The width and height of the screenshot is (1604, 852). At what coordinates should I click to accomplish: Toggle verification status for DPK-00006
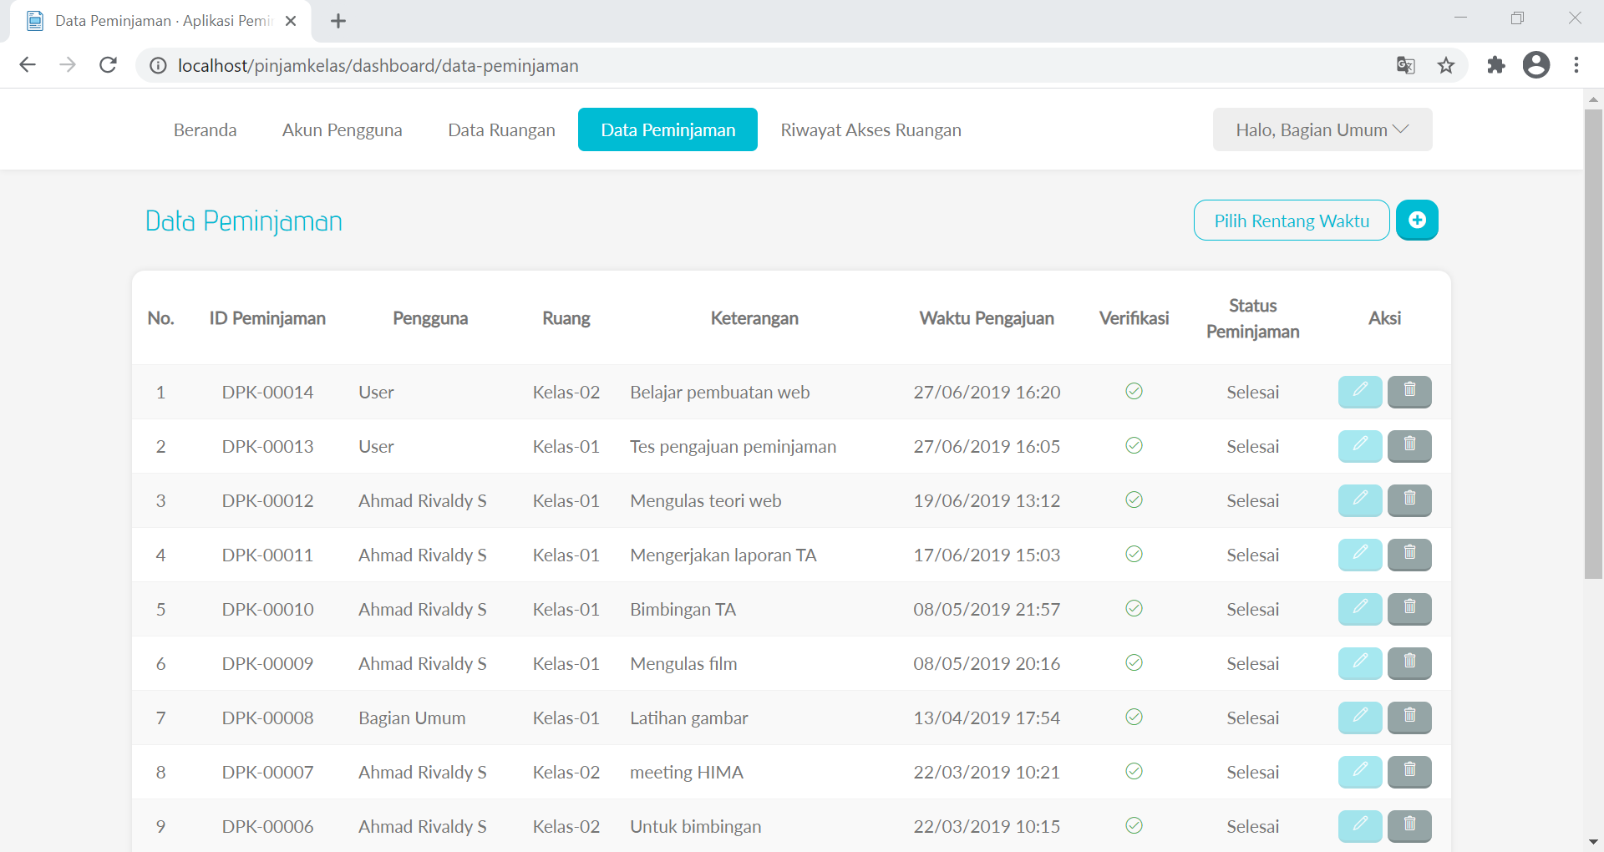tap(1134, 825)
